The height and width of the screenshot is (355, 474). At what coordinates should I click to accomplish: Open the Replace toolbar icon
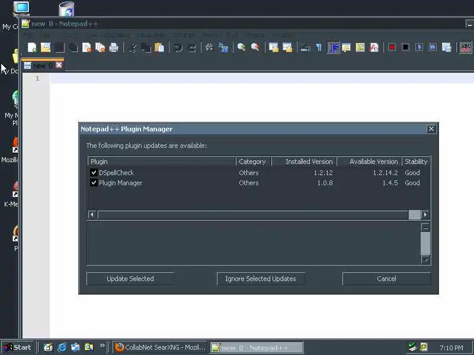[x=223, y=47]
